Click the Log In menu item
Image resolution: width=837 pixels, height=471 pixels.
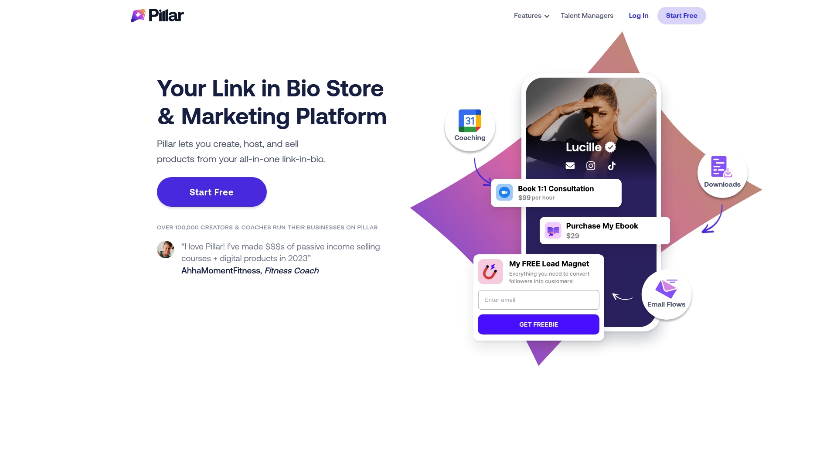point(638,15)
